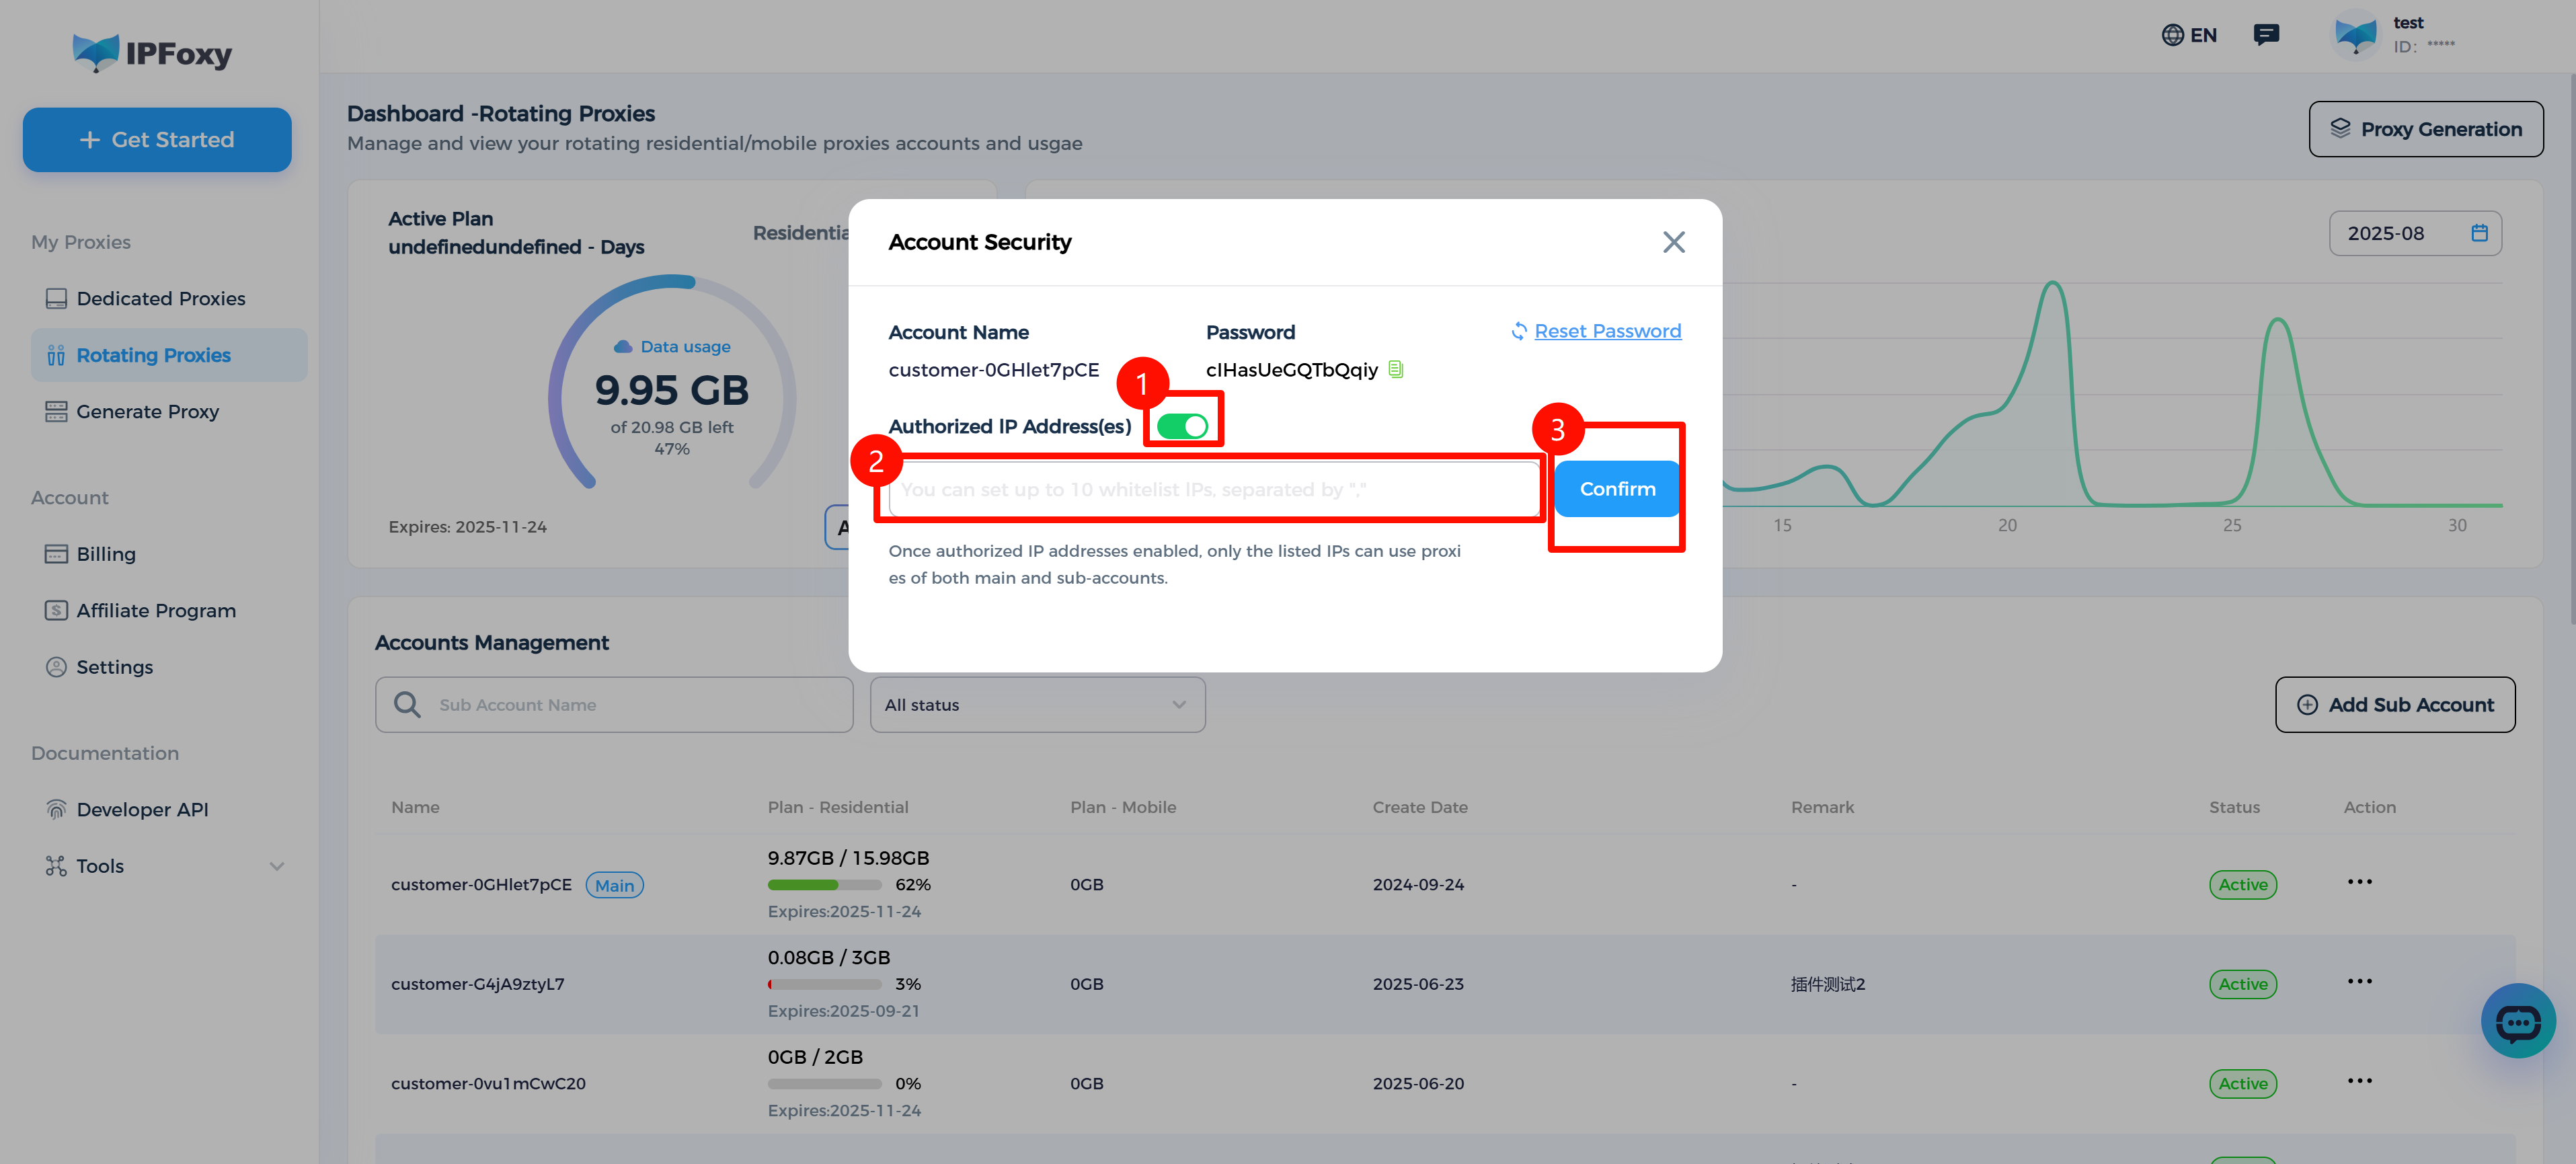Select Rotating Proxies in sidebar

coord(168,355)
